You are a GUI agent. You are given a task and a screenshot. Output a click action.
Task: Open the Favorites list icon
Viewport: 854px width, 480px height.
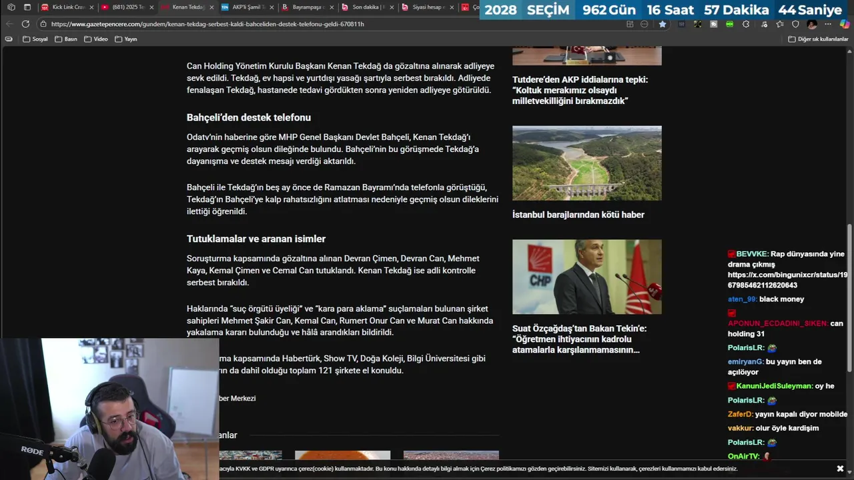pos(779,24)
